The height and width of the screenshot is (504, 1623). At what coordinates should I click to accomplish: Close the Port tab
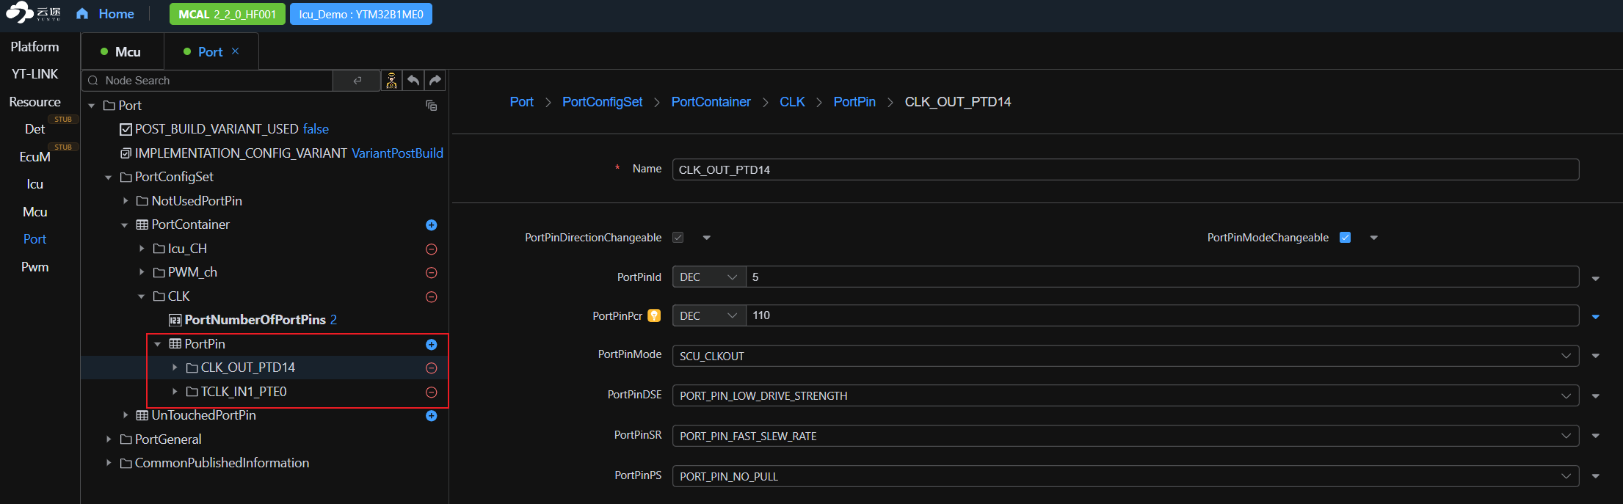point(236,51)
